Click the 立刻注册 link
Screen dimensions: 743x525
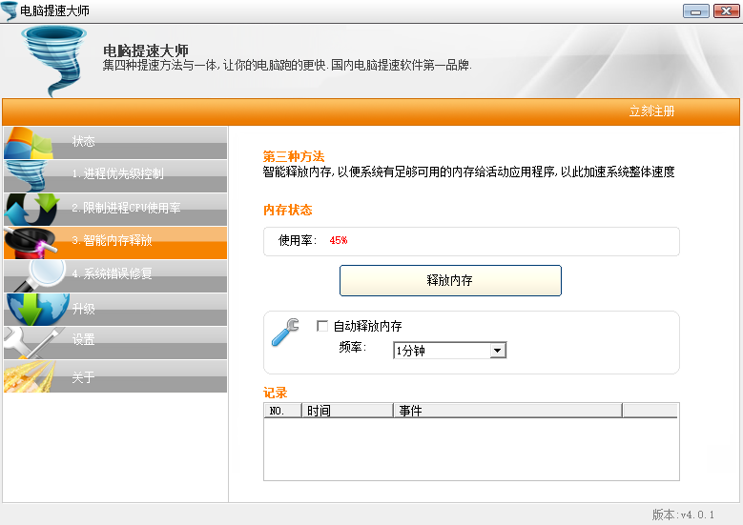click(x=651, y=111)
